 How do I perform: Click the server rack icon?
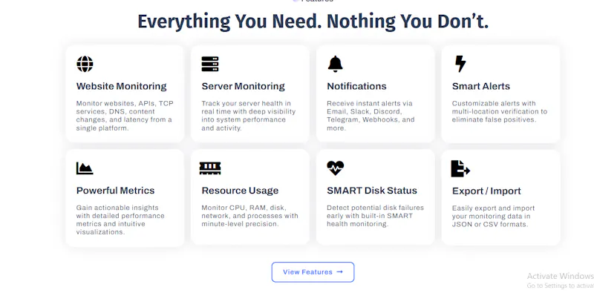[210, 64]
